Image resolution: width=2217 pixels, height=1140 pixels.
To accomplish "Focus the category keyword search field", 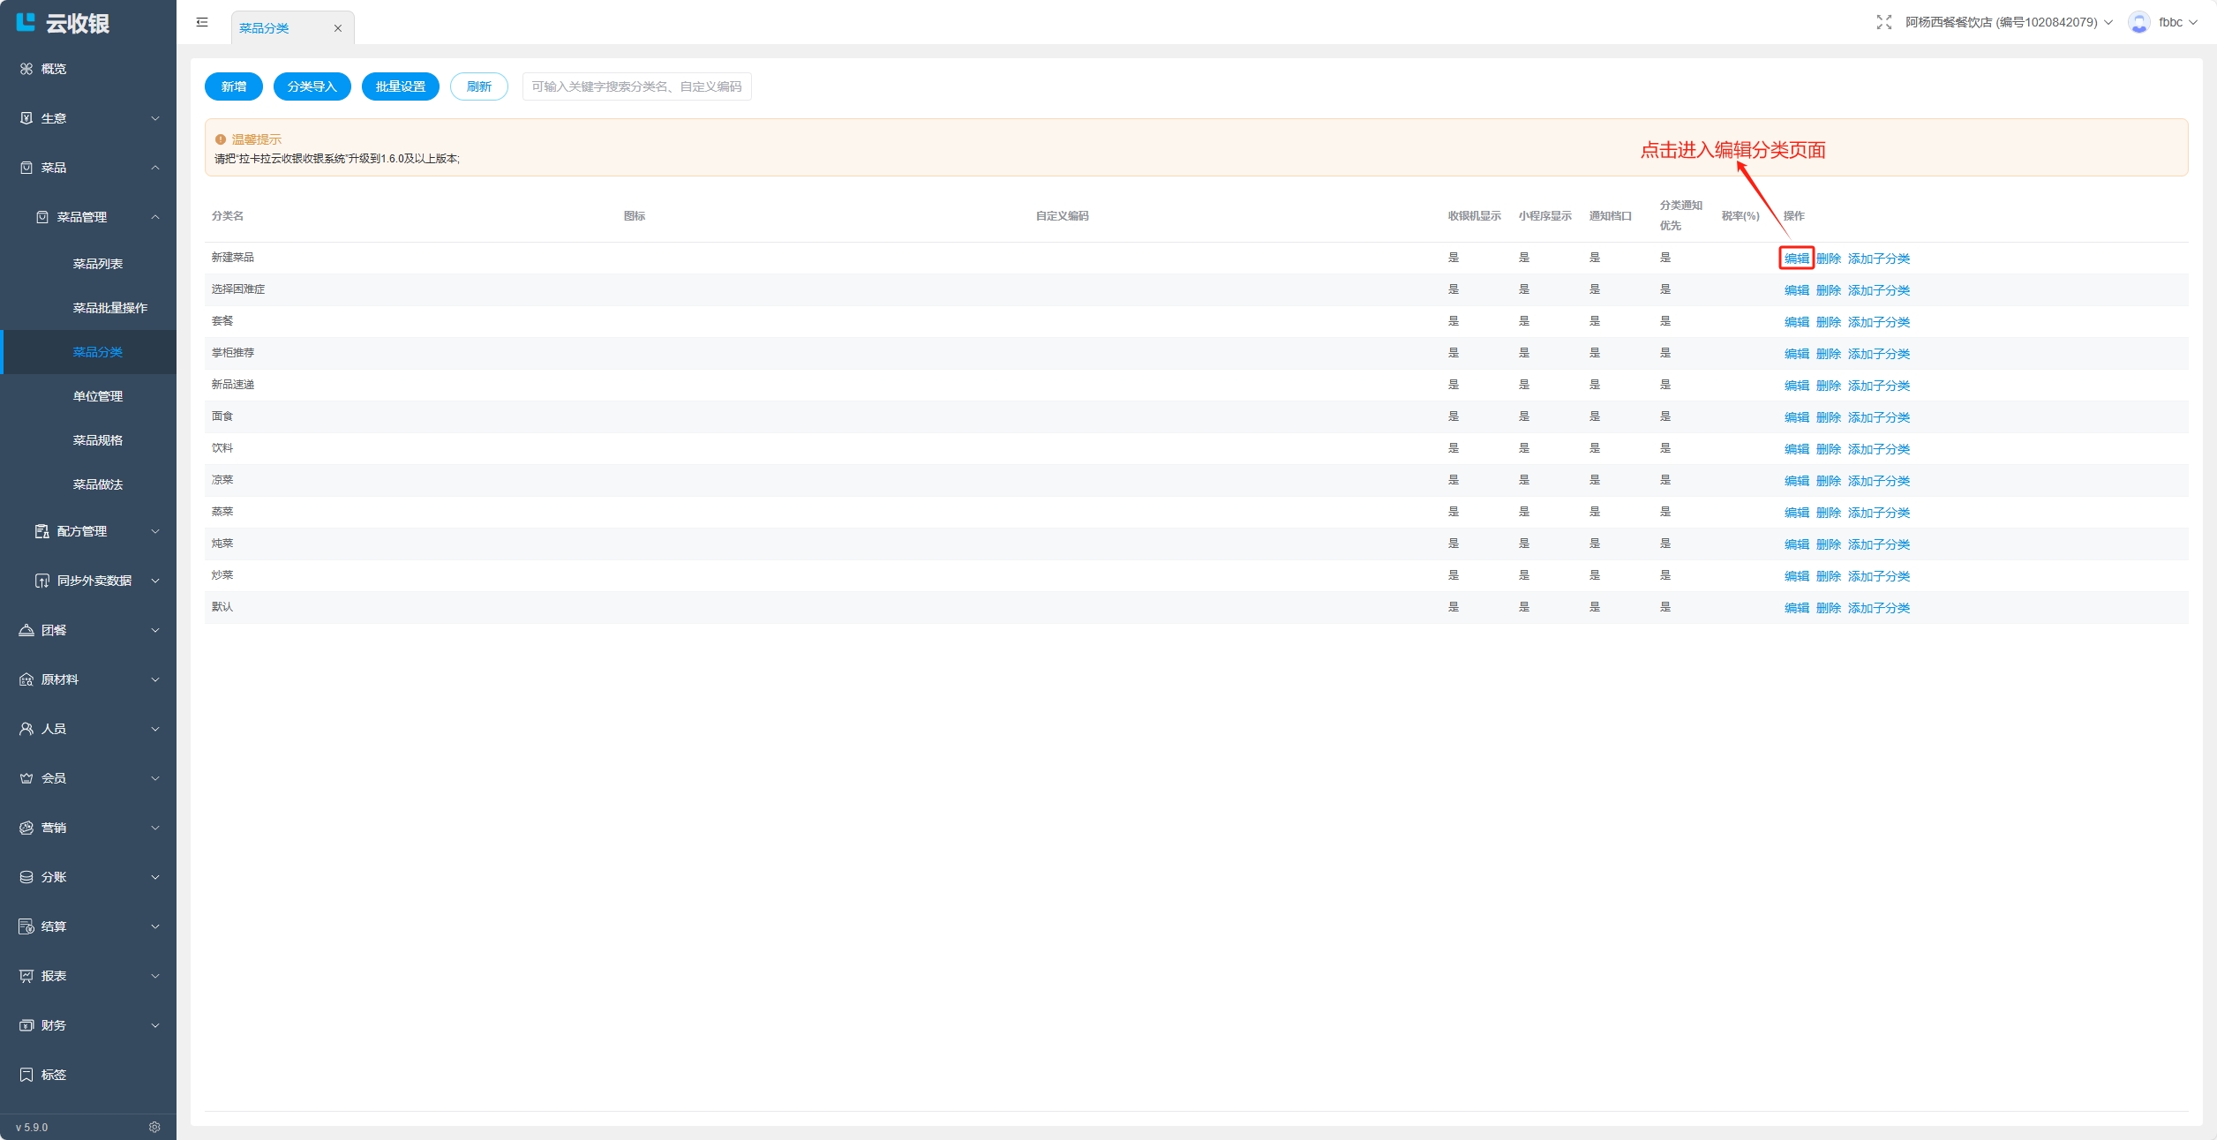I will 636,86.
